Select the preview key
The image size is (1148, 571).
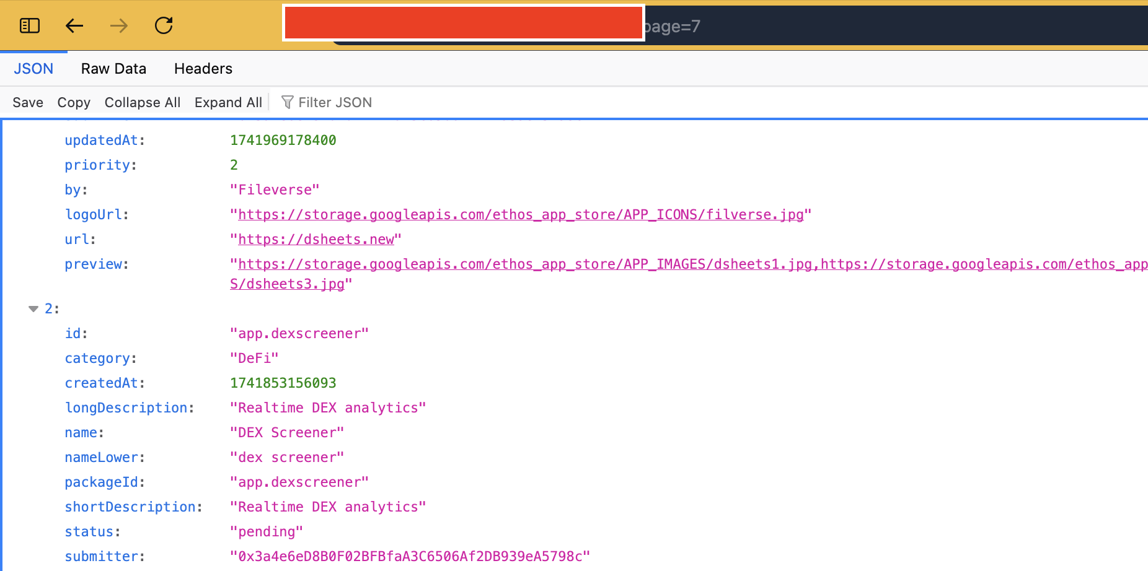pyautogui.click(x=93, y=264)
